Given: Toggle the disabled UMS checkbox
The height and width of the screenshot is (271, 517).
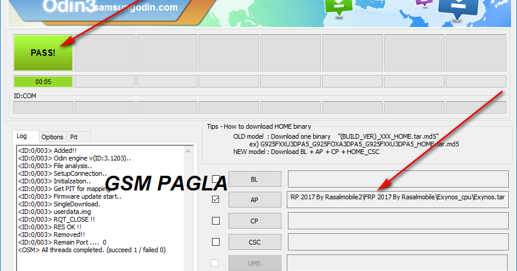Looking at the screenshot, I should [x=215, y=263].
